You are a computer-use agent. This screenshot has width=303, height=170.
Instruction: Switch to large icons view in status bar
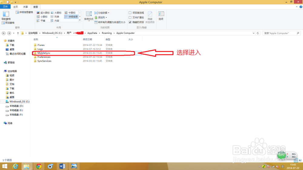point(300,160)
